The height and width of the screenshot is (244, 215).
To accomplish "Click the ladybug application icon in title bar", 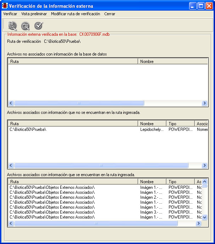I will point(5,6).
